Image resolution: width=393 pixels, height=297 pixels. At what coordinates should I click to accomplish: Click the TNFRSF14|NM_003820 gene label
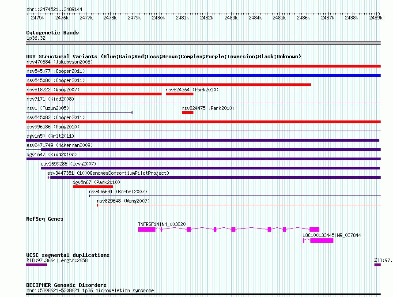(162, 224)
